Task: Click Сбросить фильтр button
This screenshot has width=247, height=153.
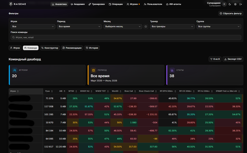Action: [231, 13]
